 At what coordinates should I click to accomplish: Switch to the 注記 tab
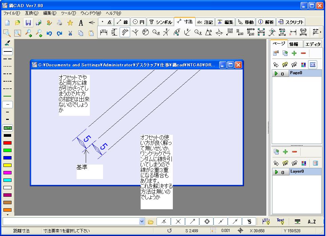point(205,22)
